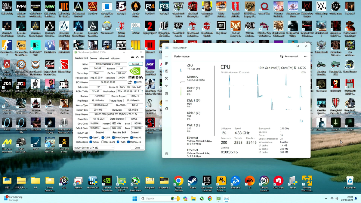Switch to the Graphics Card tab
The width and height of the screenshot is (361, 203).
click(x=81, y=58)
